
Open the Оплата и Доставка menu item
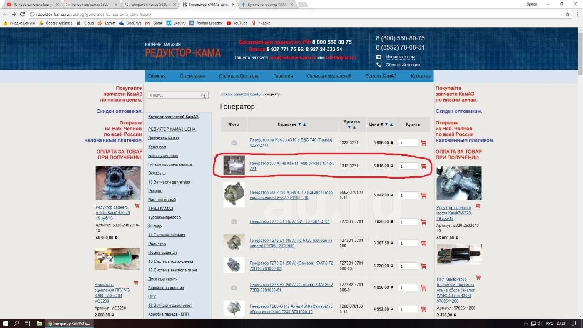pos(239,76)
